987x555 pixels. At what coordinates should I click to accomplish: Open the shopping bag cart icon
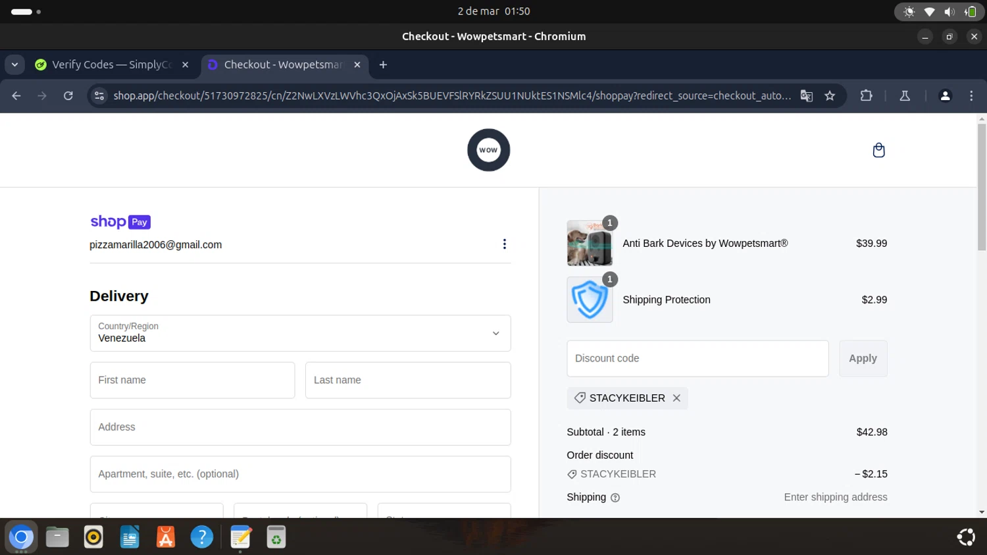coord(878,150)
